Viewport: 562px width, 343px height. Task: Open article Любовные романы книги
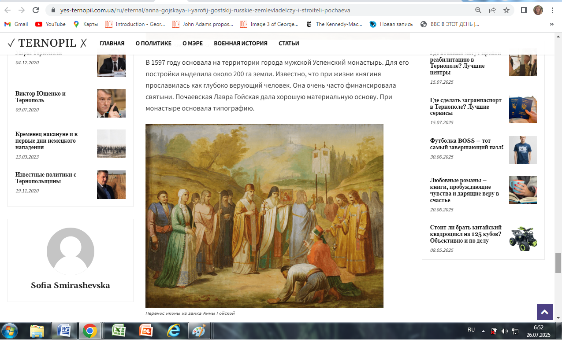465,190
